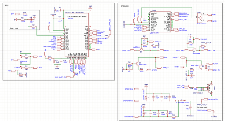
Task: Select resistor R27 (1kΩ)
Action: click(x=33, y=26)
